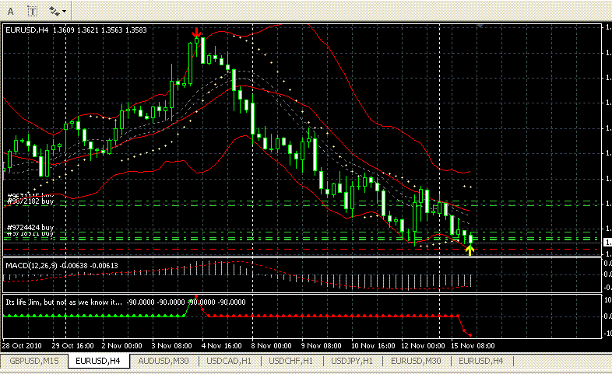This screenshot has height=374, width=612.
Task: Click the '28 Oct 2010' date label
Action: coord(22,345)
